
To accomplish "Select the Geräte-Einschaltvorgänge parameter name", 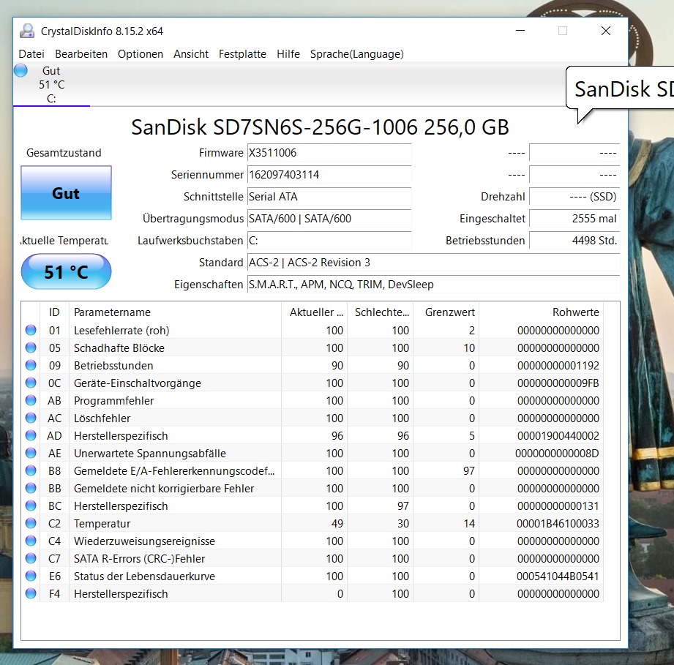I will coord(138,383).
